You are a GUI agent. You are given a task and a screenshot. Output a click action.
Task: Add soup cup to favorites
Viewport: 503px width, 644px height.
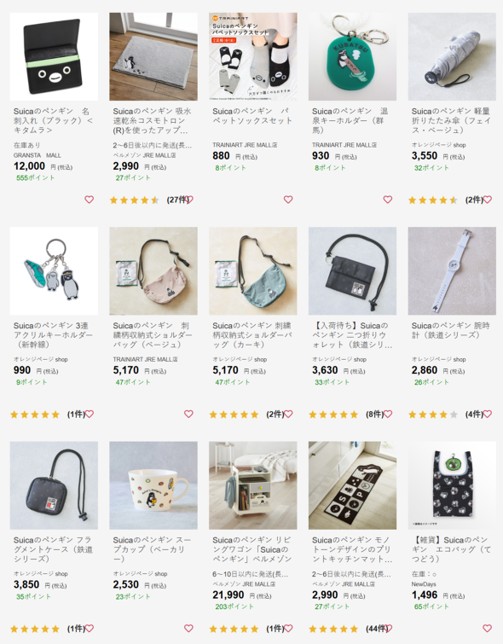(188, 629)
